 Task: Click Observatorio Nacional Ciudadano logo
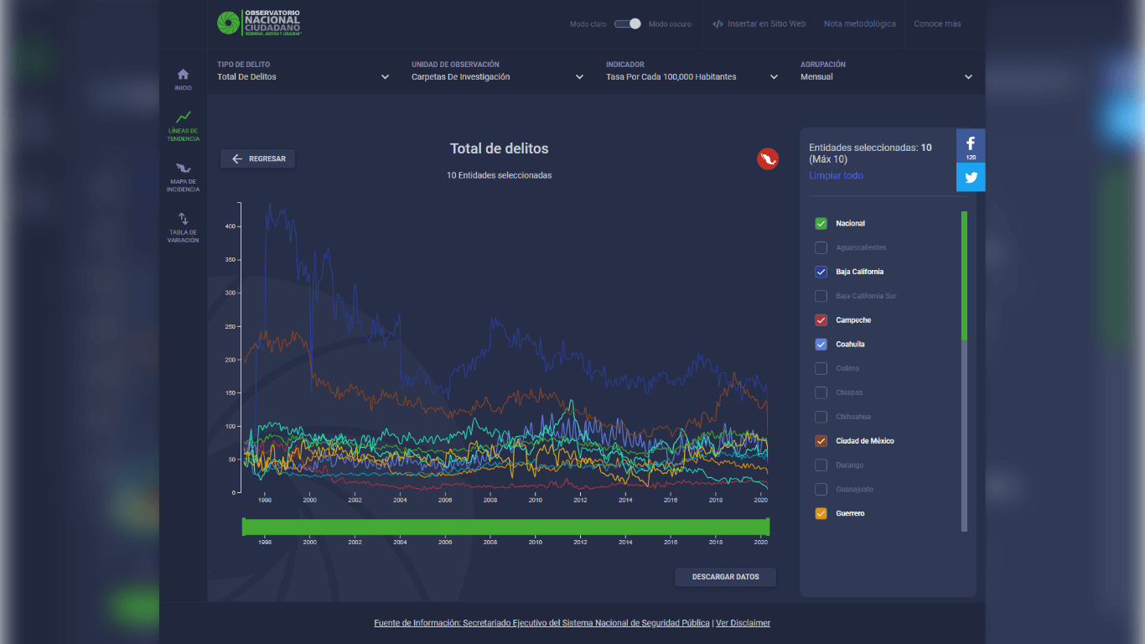pos(259,23)
